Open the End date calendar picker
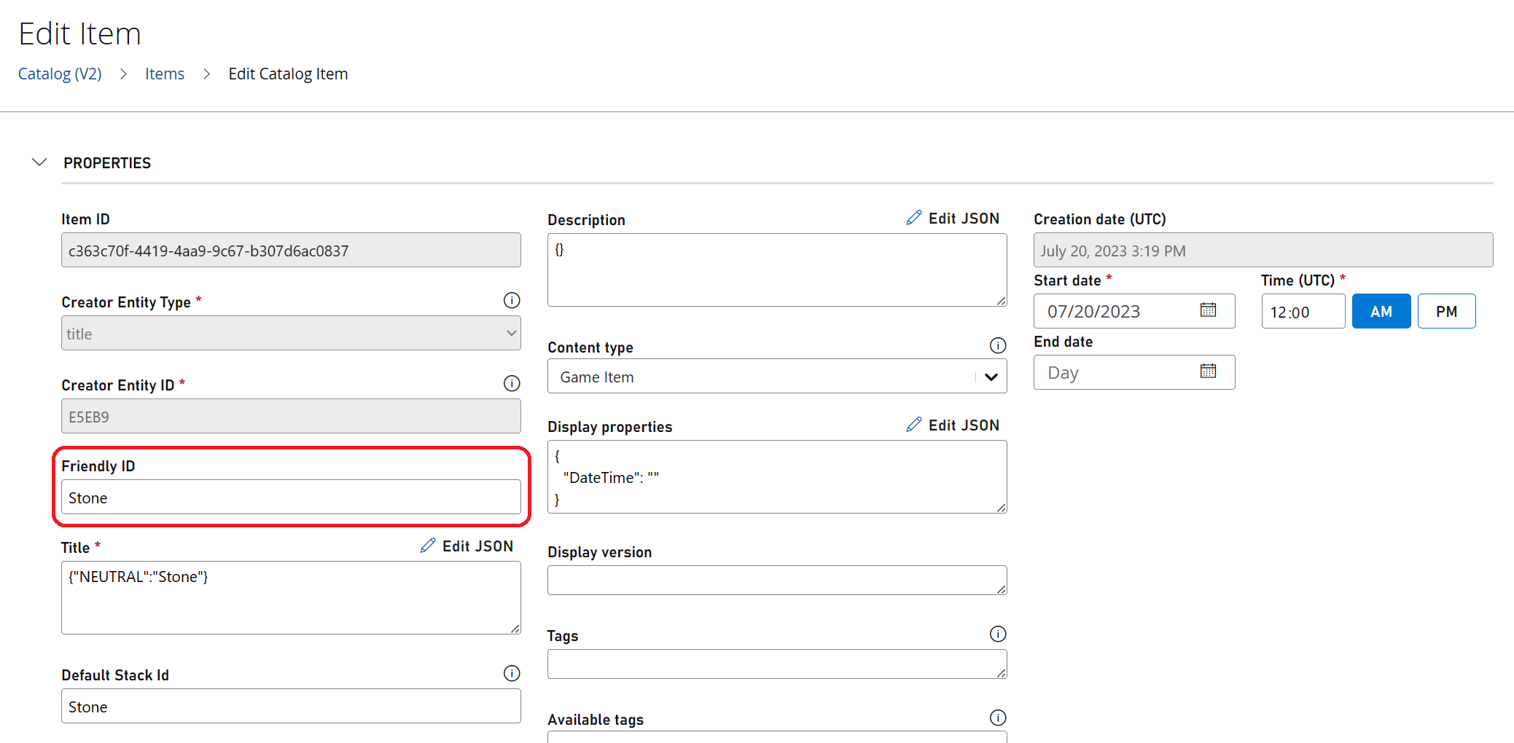1514x743 pixels. pos(1208,371)
